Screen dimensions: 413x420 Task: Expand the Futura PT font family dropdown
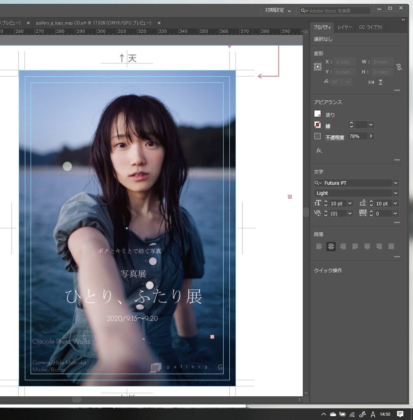pyautogui.click(x=396, y=183)
